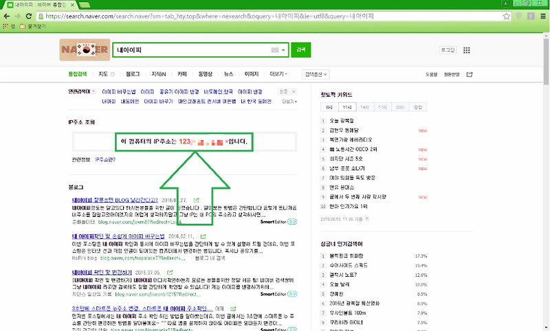Click related search 공유기 아이피 변경
550x331 pixels.
click(179, 92)
